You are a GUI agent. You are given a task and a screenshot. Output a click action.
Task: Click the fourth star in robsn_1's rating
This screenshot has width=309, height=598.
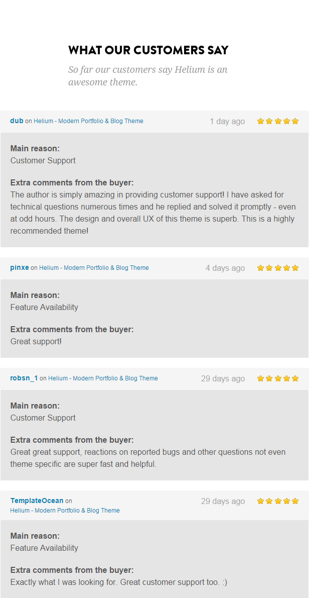pos(286,379)
